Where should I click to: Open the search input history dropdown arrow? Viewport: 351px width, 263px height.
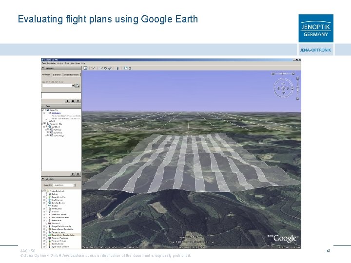[73, 86]
